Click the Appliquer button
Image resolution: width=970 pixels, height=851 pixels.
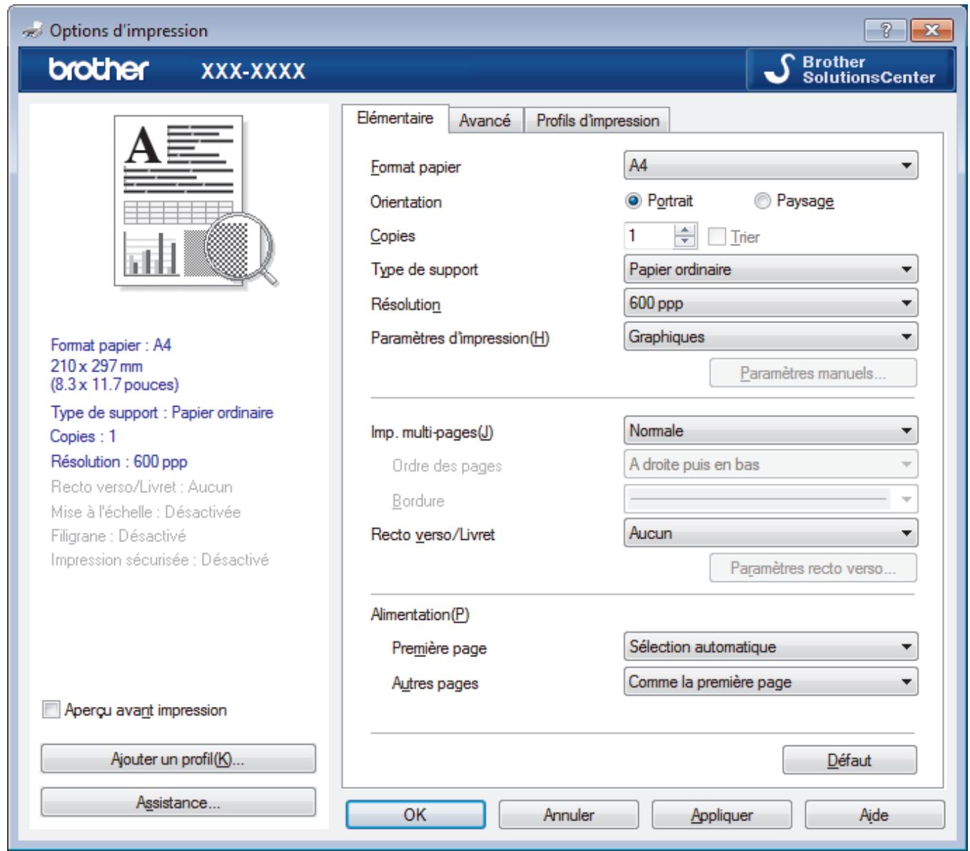coord(722,814)
